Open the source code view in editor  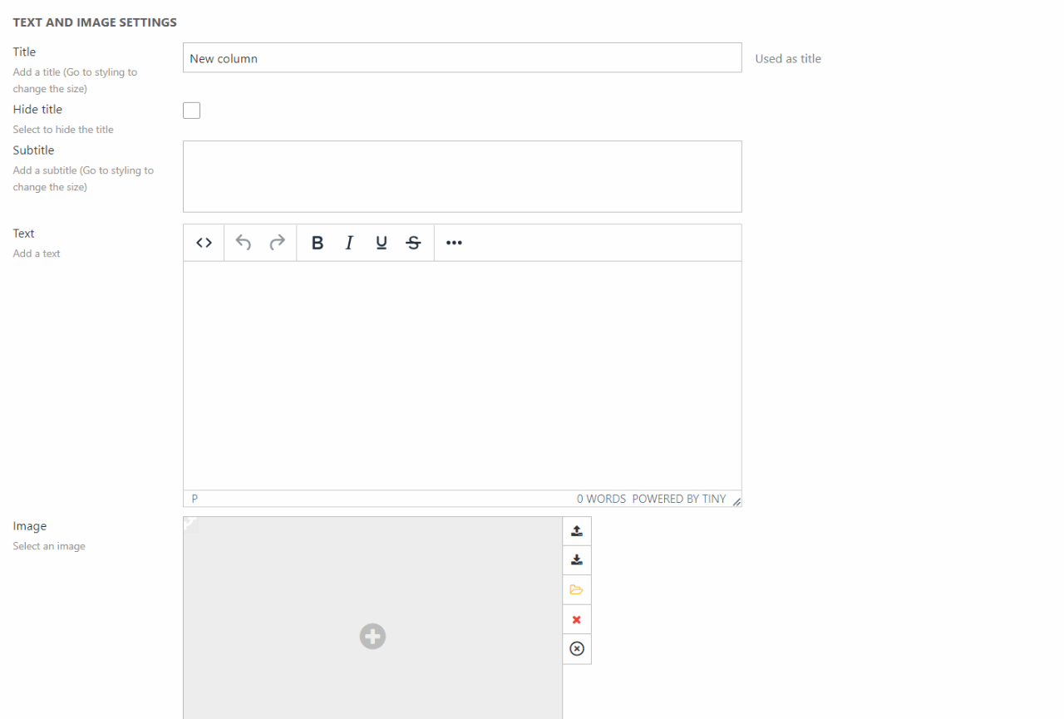[x=204, y=243]
